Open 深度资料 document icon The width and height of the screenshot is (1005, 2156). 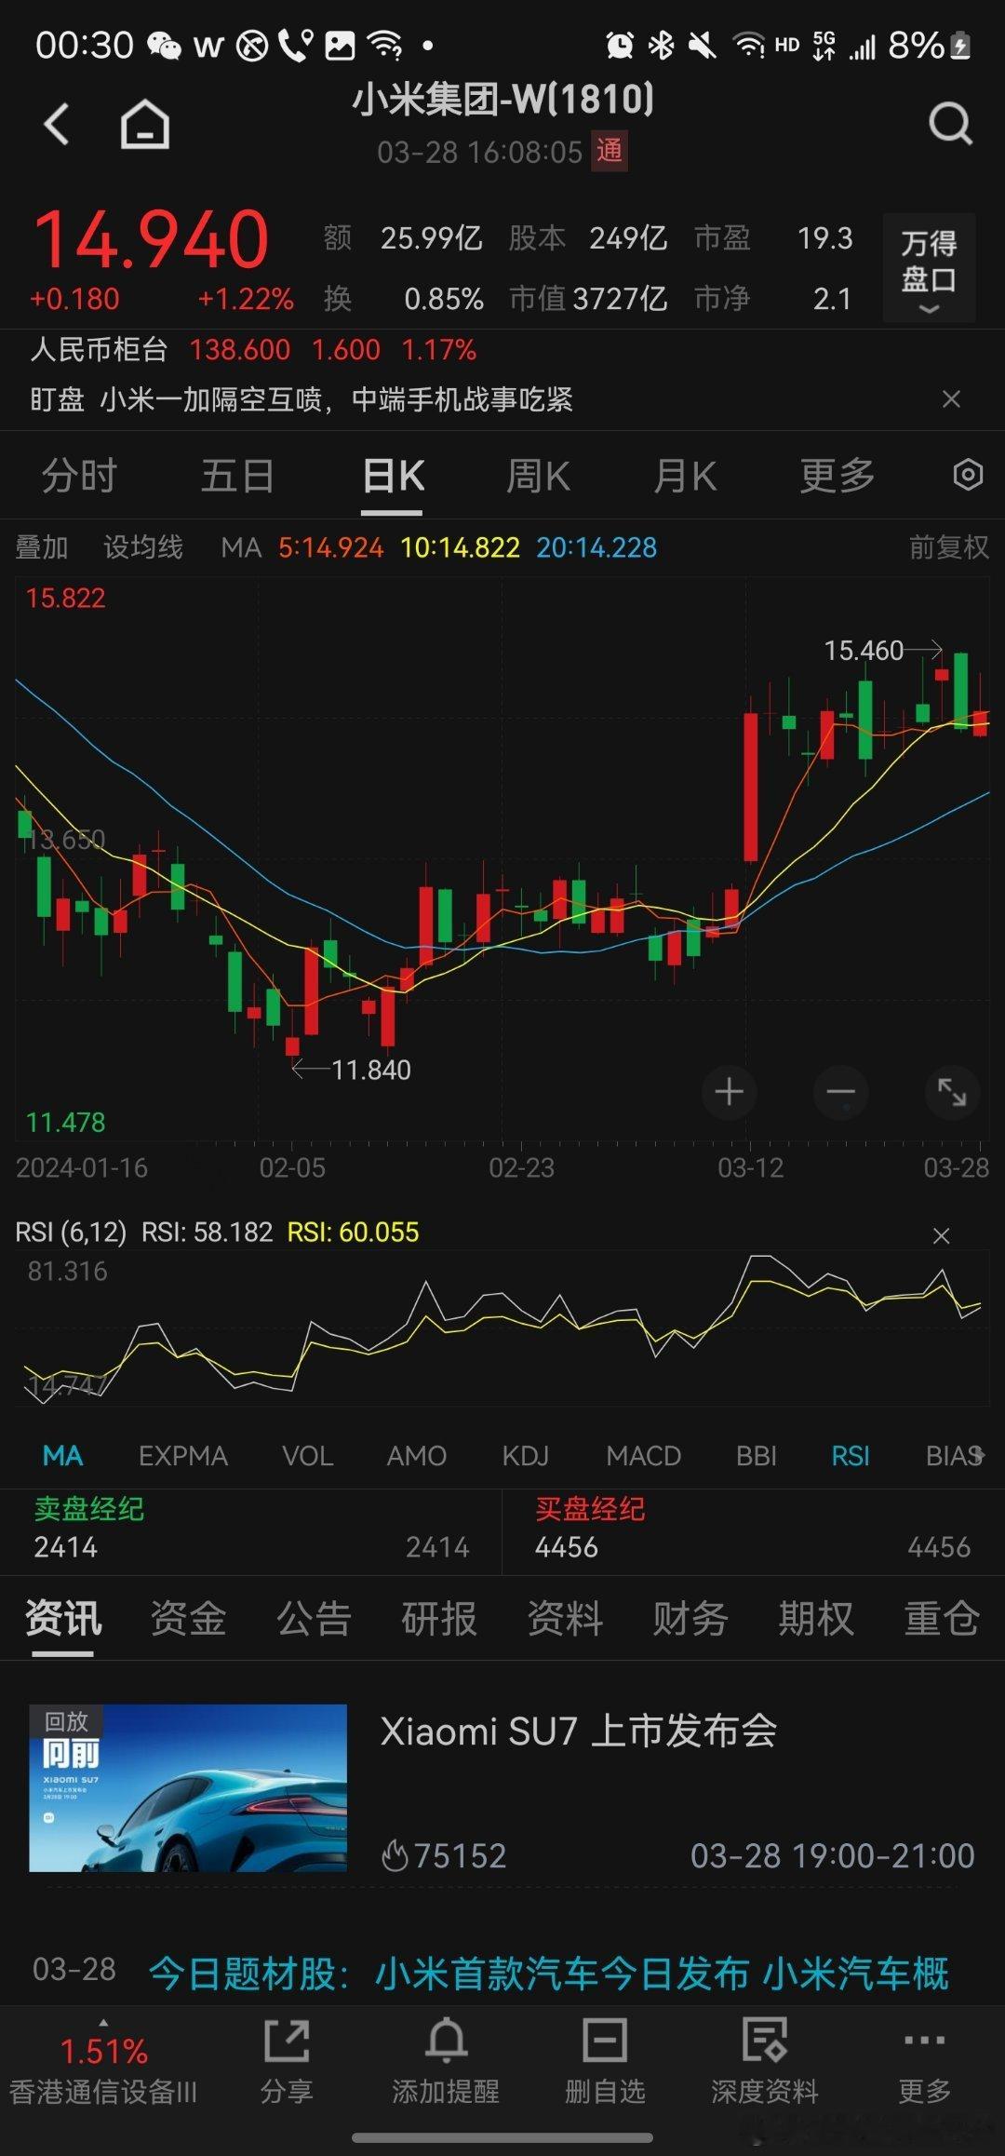764,2061
